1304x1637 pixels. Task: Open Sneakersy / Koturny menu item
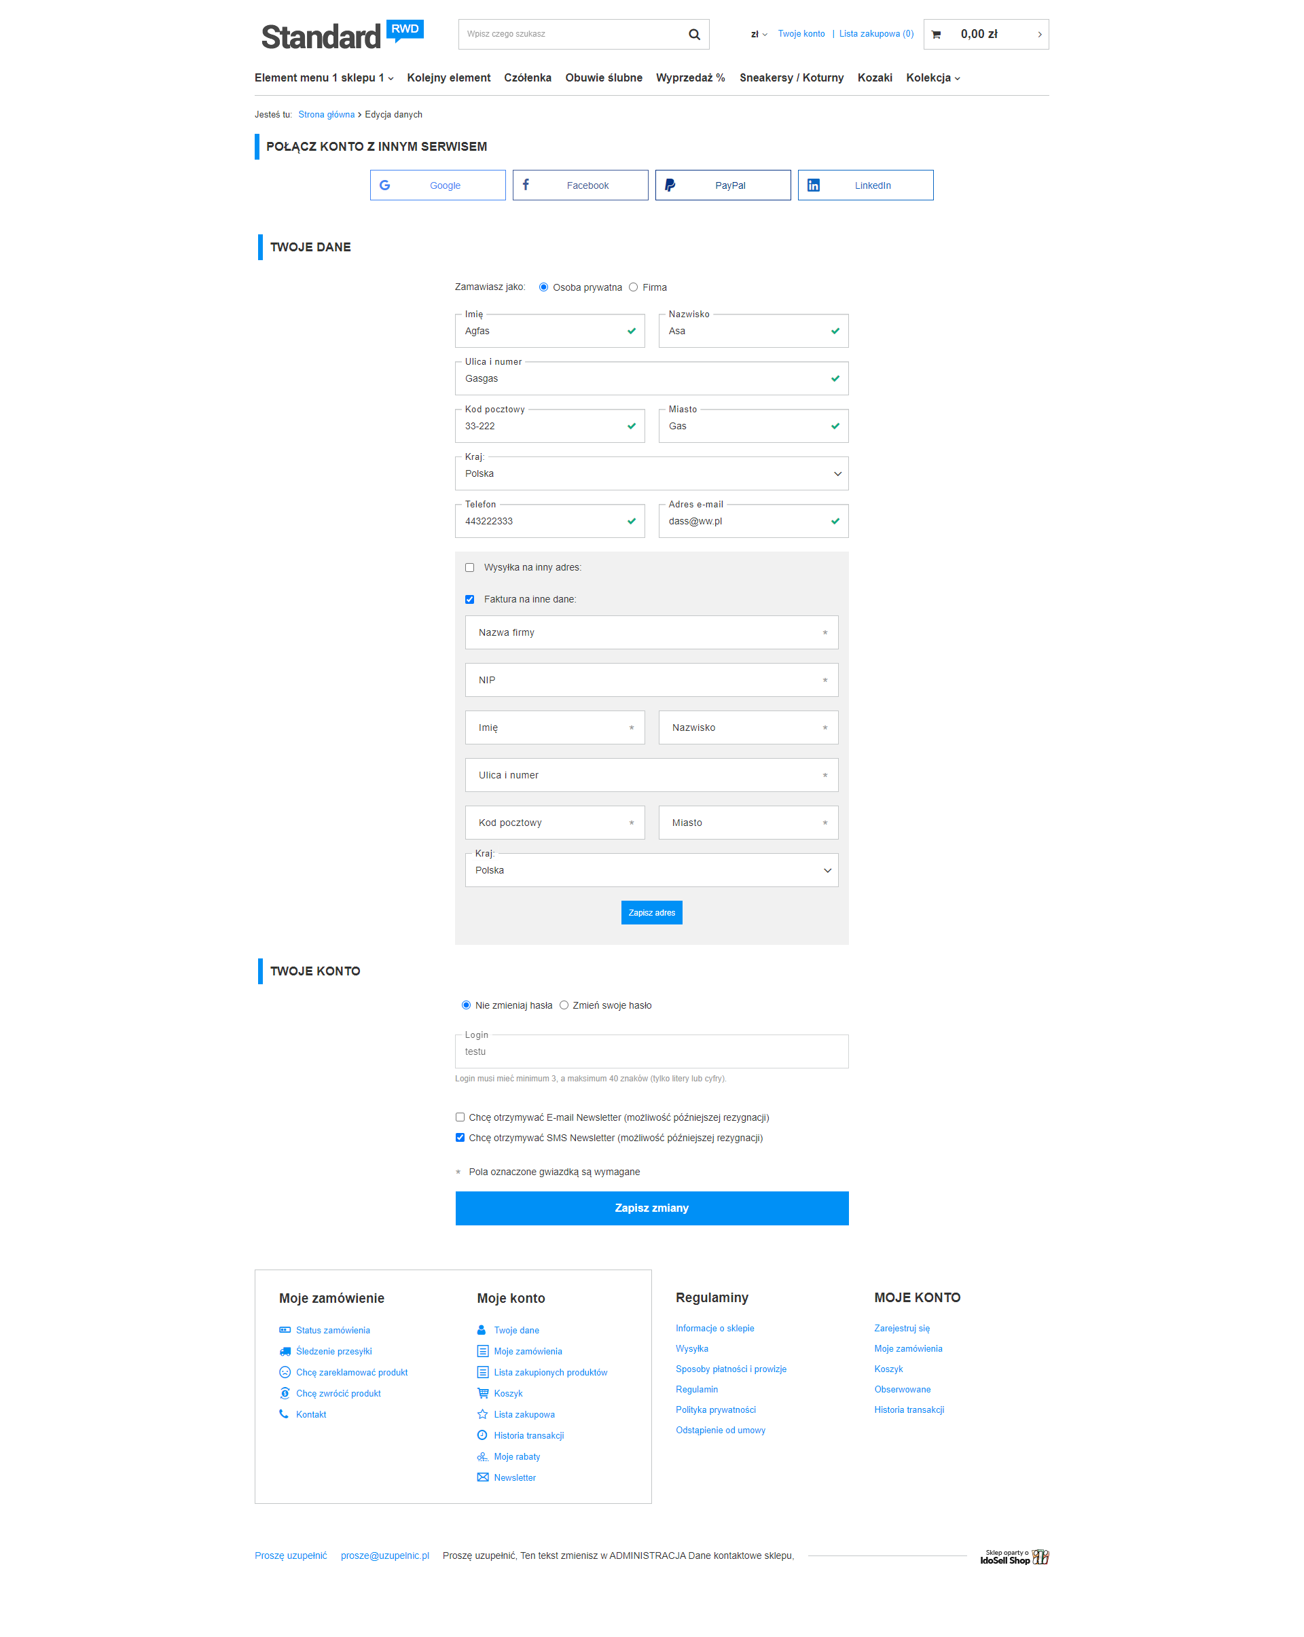pos(792,77)
